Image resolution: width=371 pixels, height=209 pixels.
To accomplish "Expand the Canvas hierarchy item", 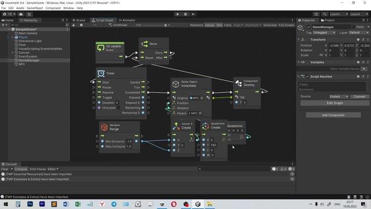I will tap(13, 53).
